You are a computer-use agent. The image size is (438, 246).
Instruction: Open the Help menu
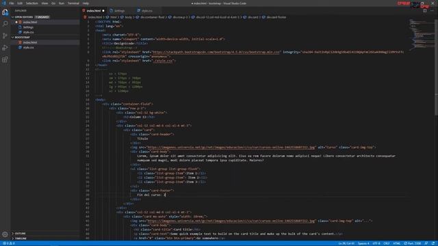tap(86, 3)
